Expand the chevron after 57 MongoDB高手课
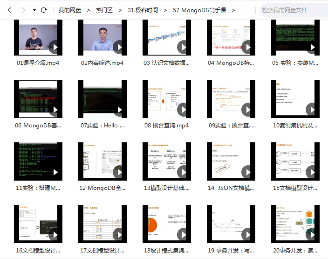Screen dimensions: 328x259 [x=233, y=10]
